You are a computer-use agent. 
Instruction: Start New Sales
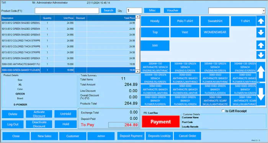click(x=44, y=136)
